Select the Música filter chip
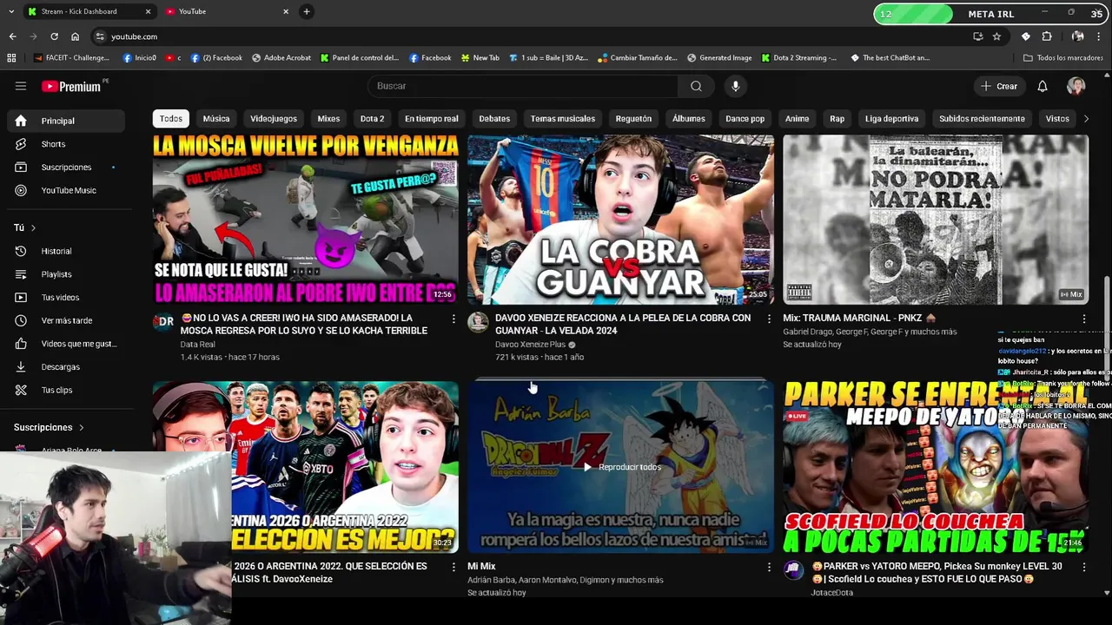Viewport: 1112px width, 625px height. (x=216, y=118)
